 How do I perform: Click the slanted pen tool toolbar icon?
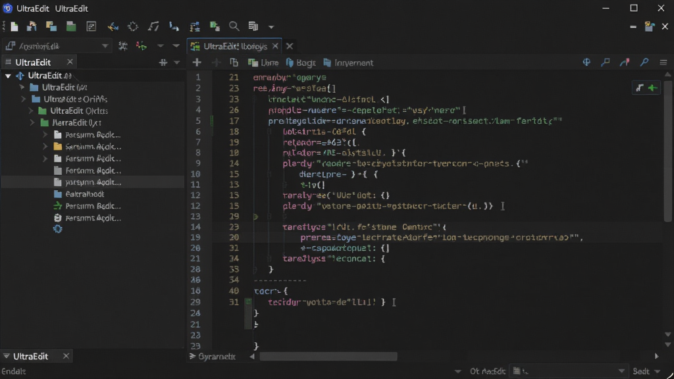point(153,26)
